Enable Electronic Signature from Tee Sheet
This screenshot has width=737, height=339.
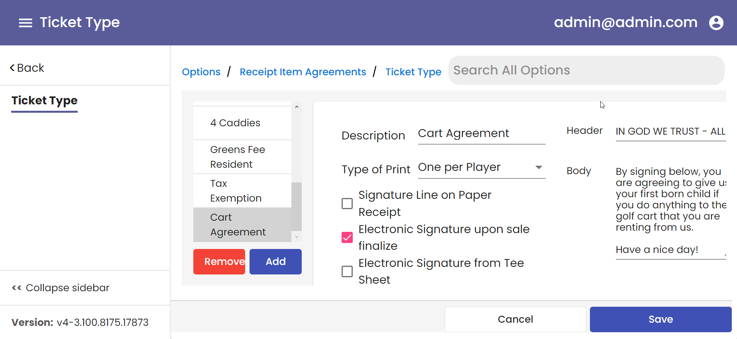click(347, 271)
